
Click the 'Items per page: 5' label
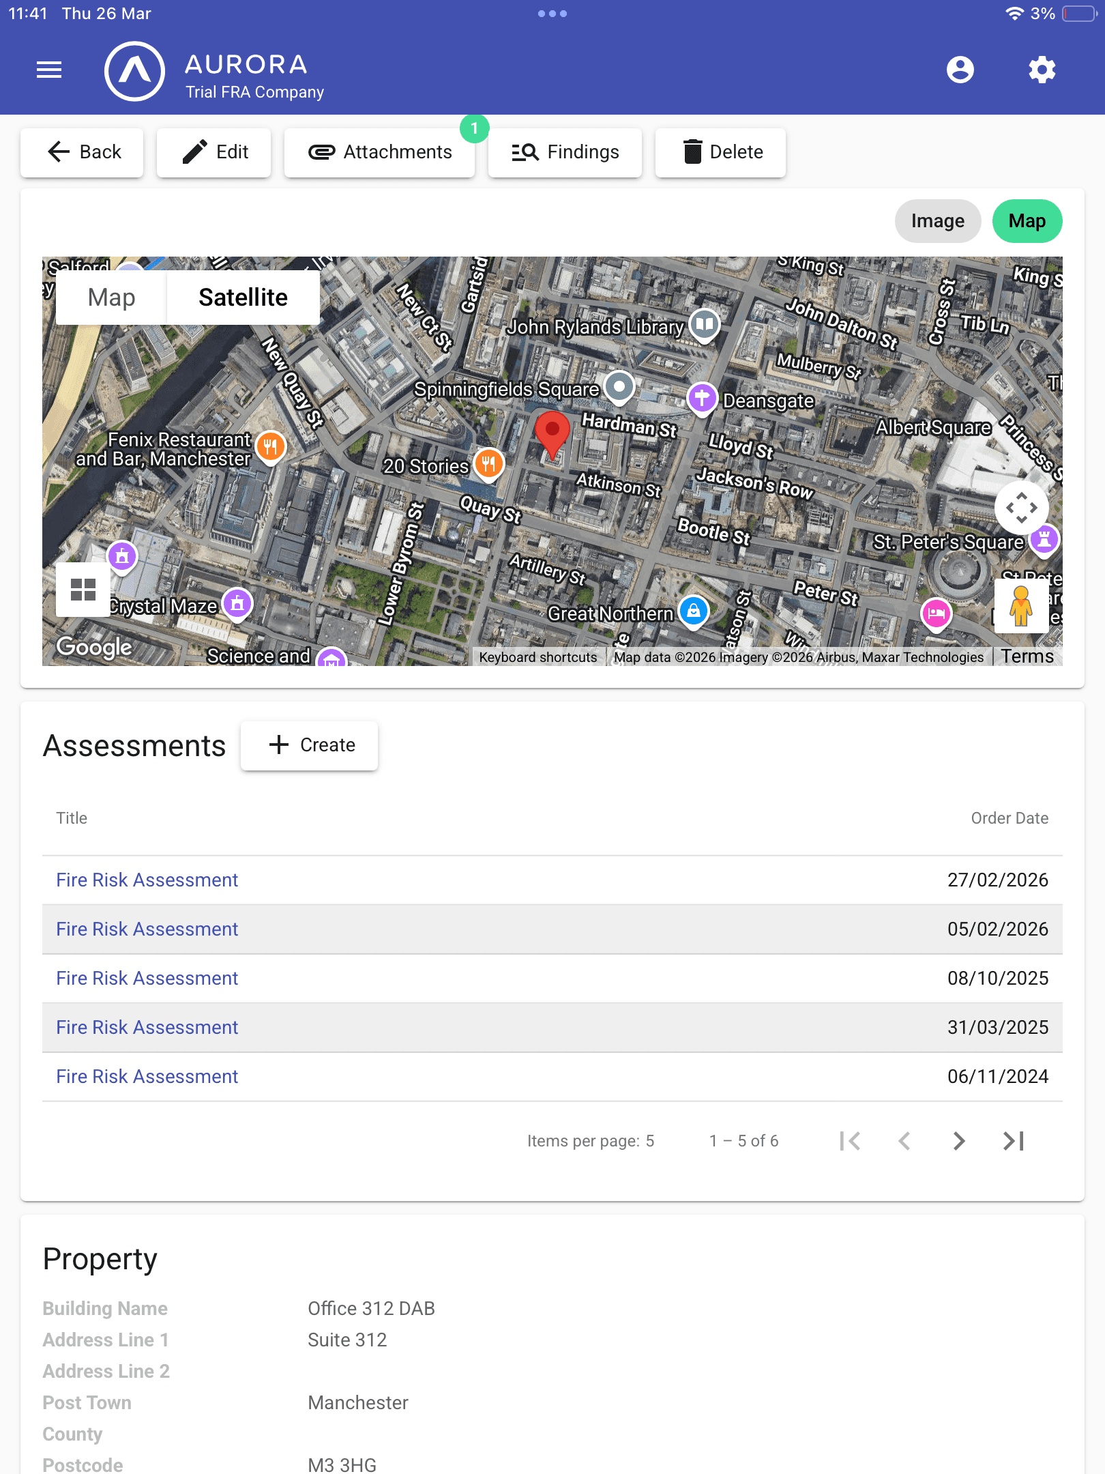(591, 1141)
